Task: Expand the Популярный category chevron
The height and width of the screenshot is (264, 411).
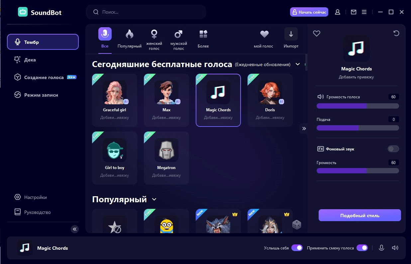Action: pos(154,199)
